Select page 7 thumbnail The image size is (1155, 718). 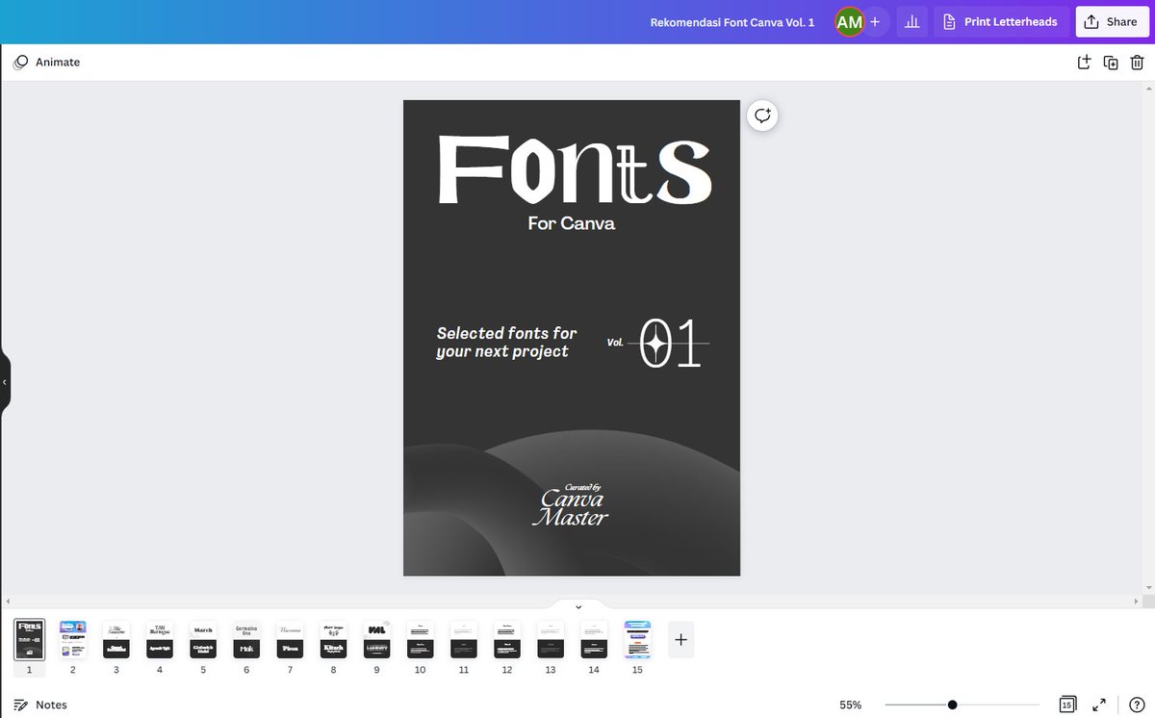tap(290, 639)
